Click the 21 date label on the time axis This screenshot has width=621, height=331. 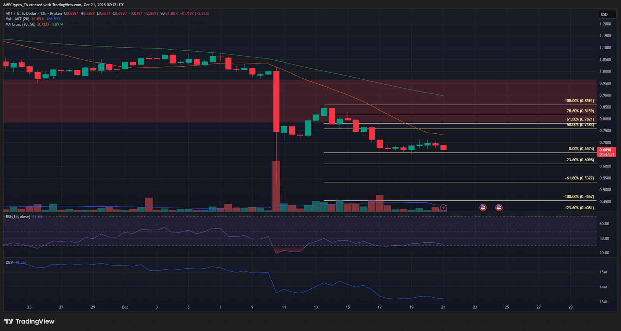click(x=443, y=307)
